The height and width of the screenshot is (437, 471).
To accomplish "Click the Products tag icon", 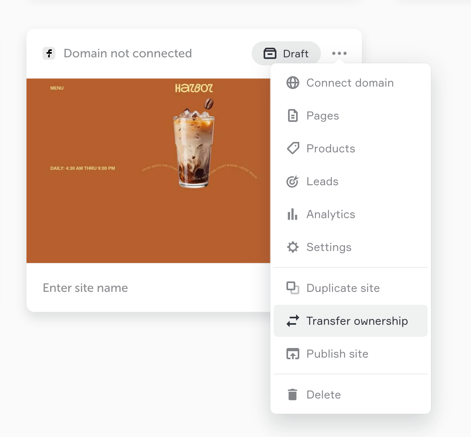I will [x=293, y=148].
